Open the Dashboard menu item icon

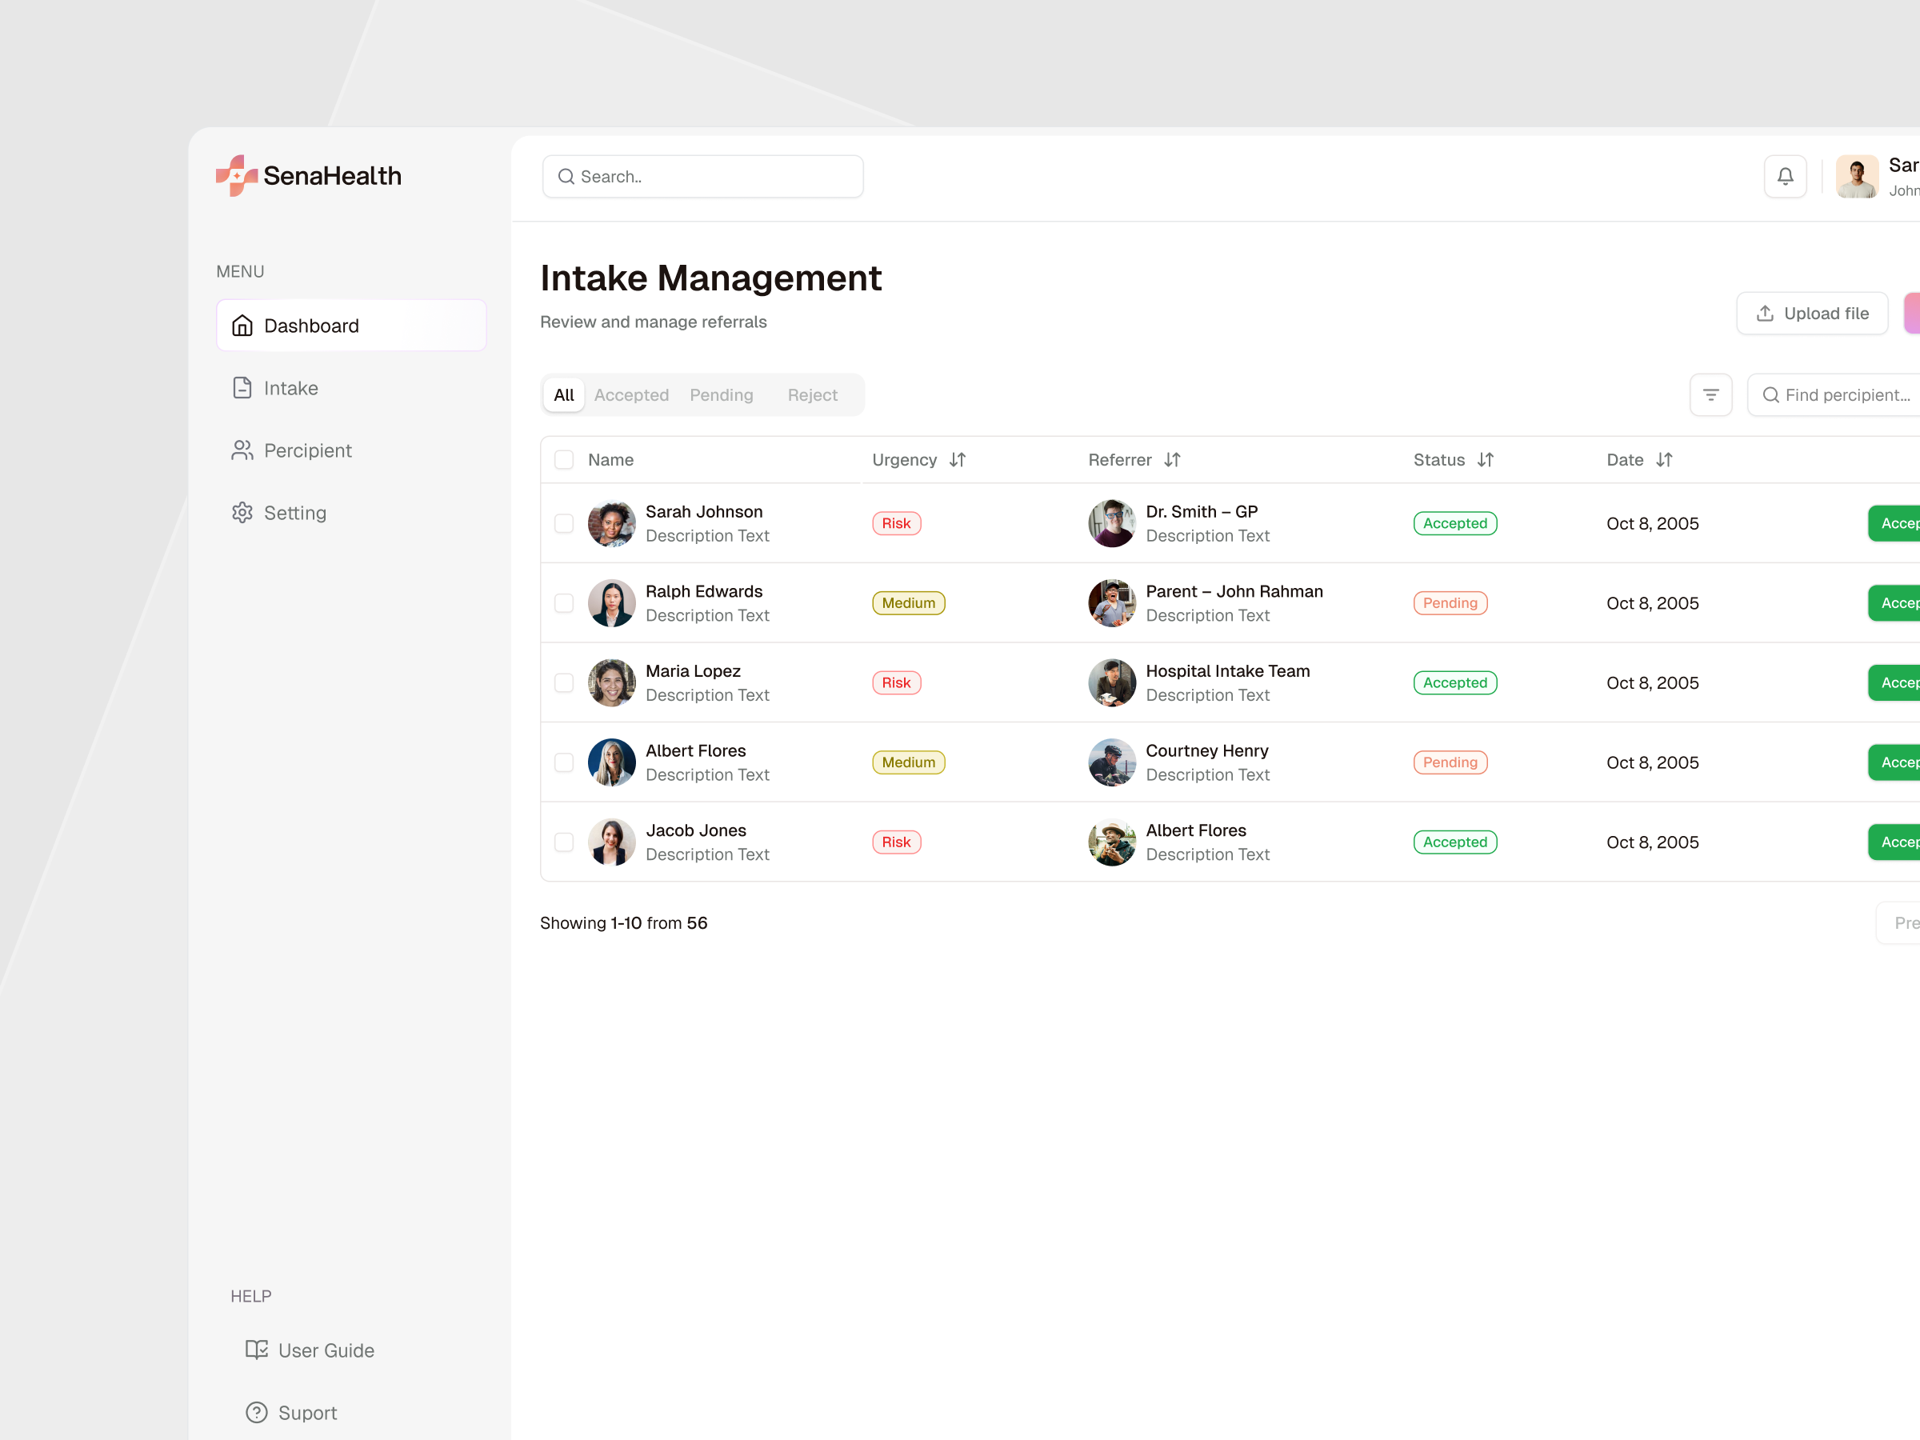click(243, 325)
